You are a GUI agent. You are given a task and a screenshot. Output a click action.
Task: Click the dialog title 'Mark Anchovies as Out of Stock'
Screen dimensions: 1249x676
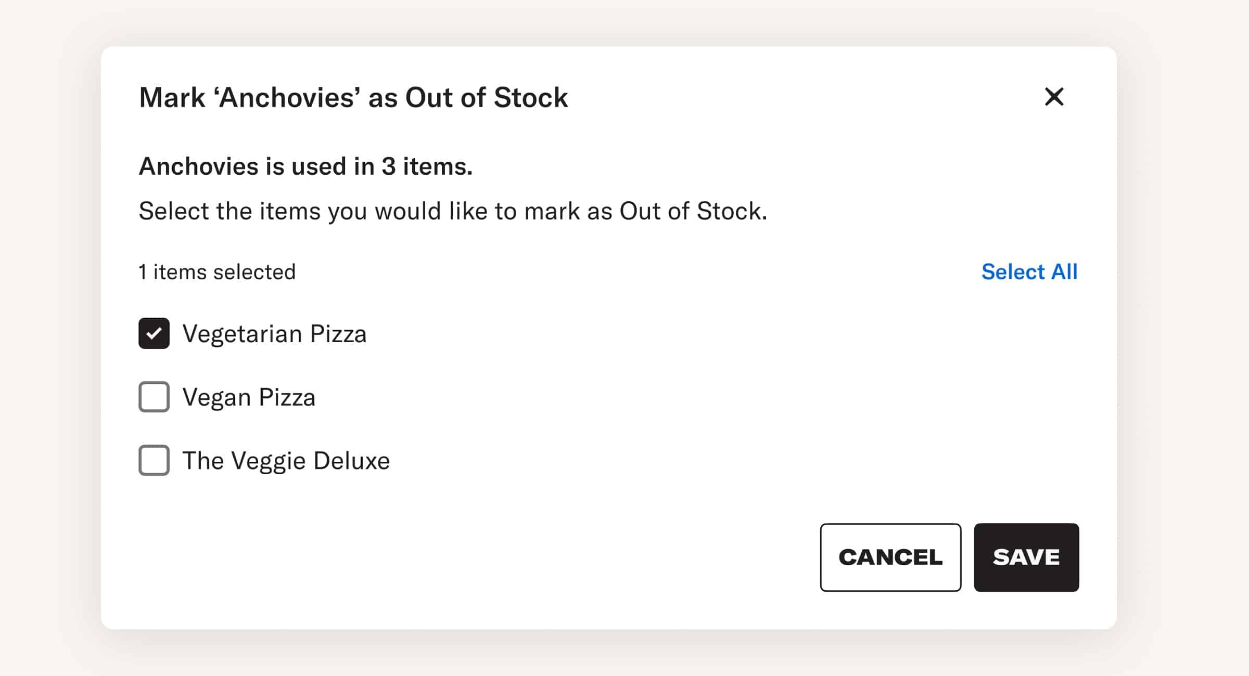pyautogui.click(x=353, y=98)
